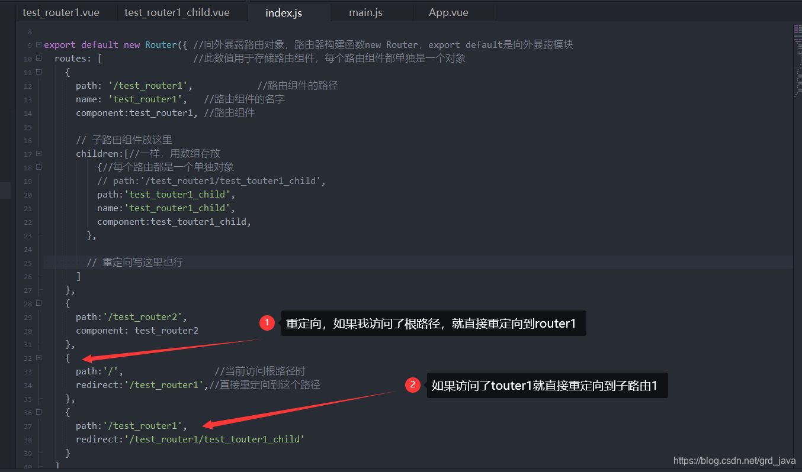
Task: Place cursor on path '/test_router1' at line 12
Action: click(134, 85)
